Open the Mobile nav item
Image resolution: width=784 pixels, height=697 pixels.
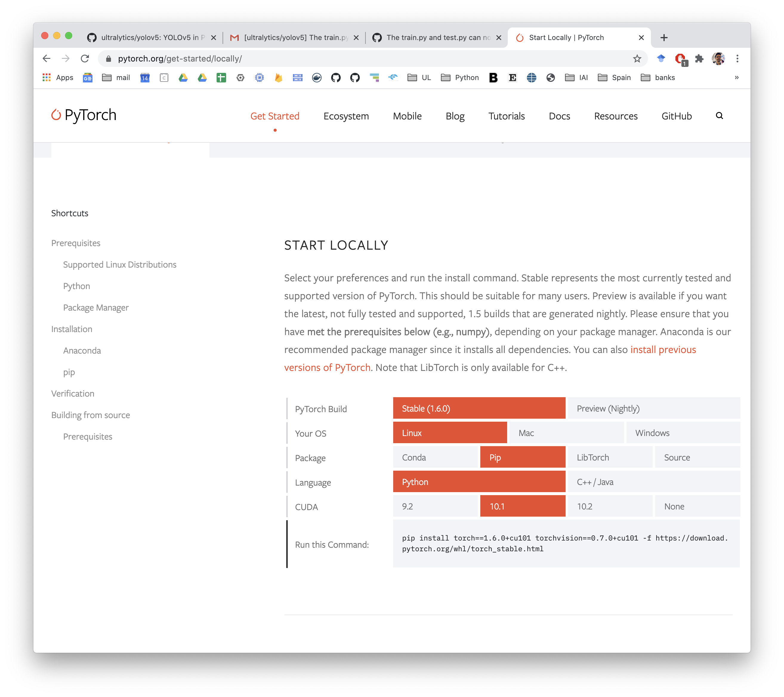point(407,116)
